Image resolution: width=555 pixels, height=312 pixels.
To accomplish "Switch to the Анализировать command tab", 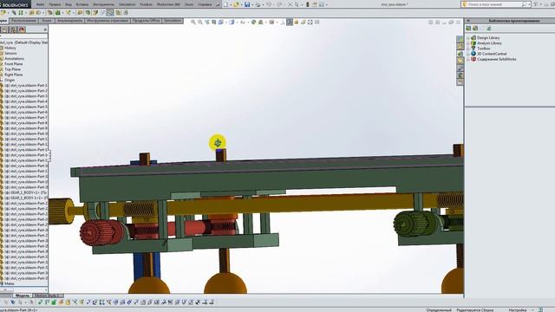I will [69, 21].
